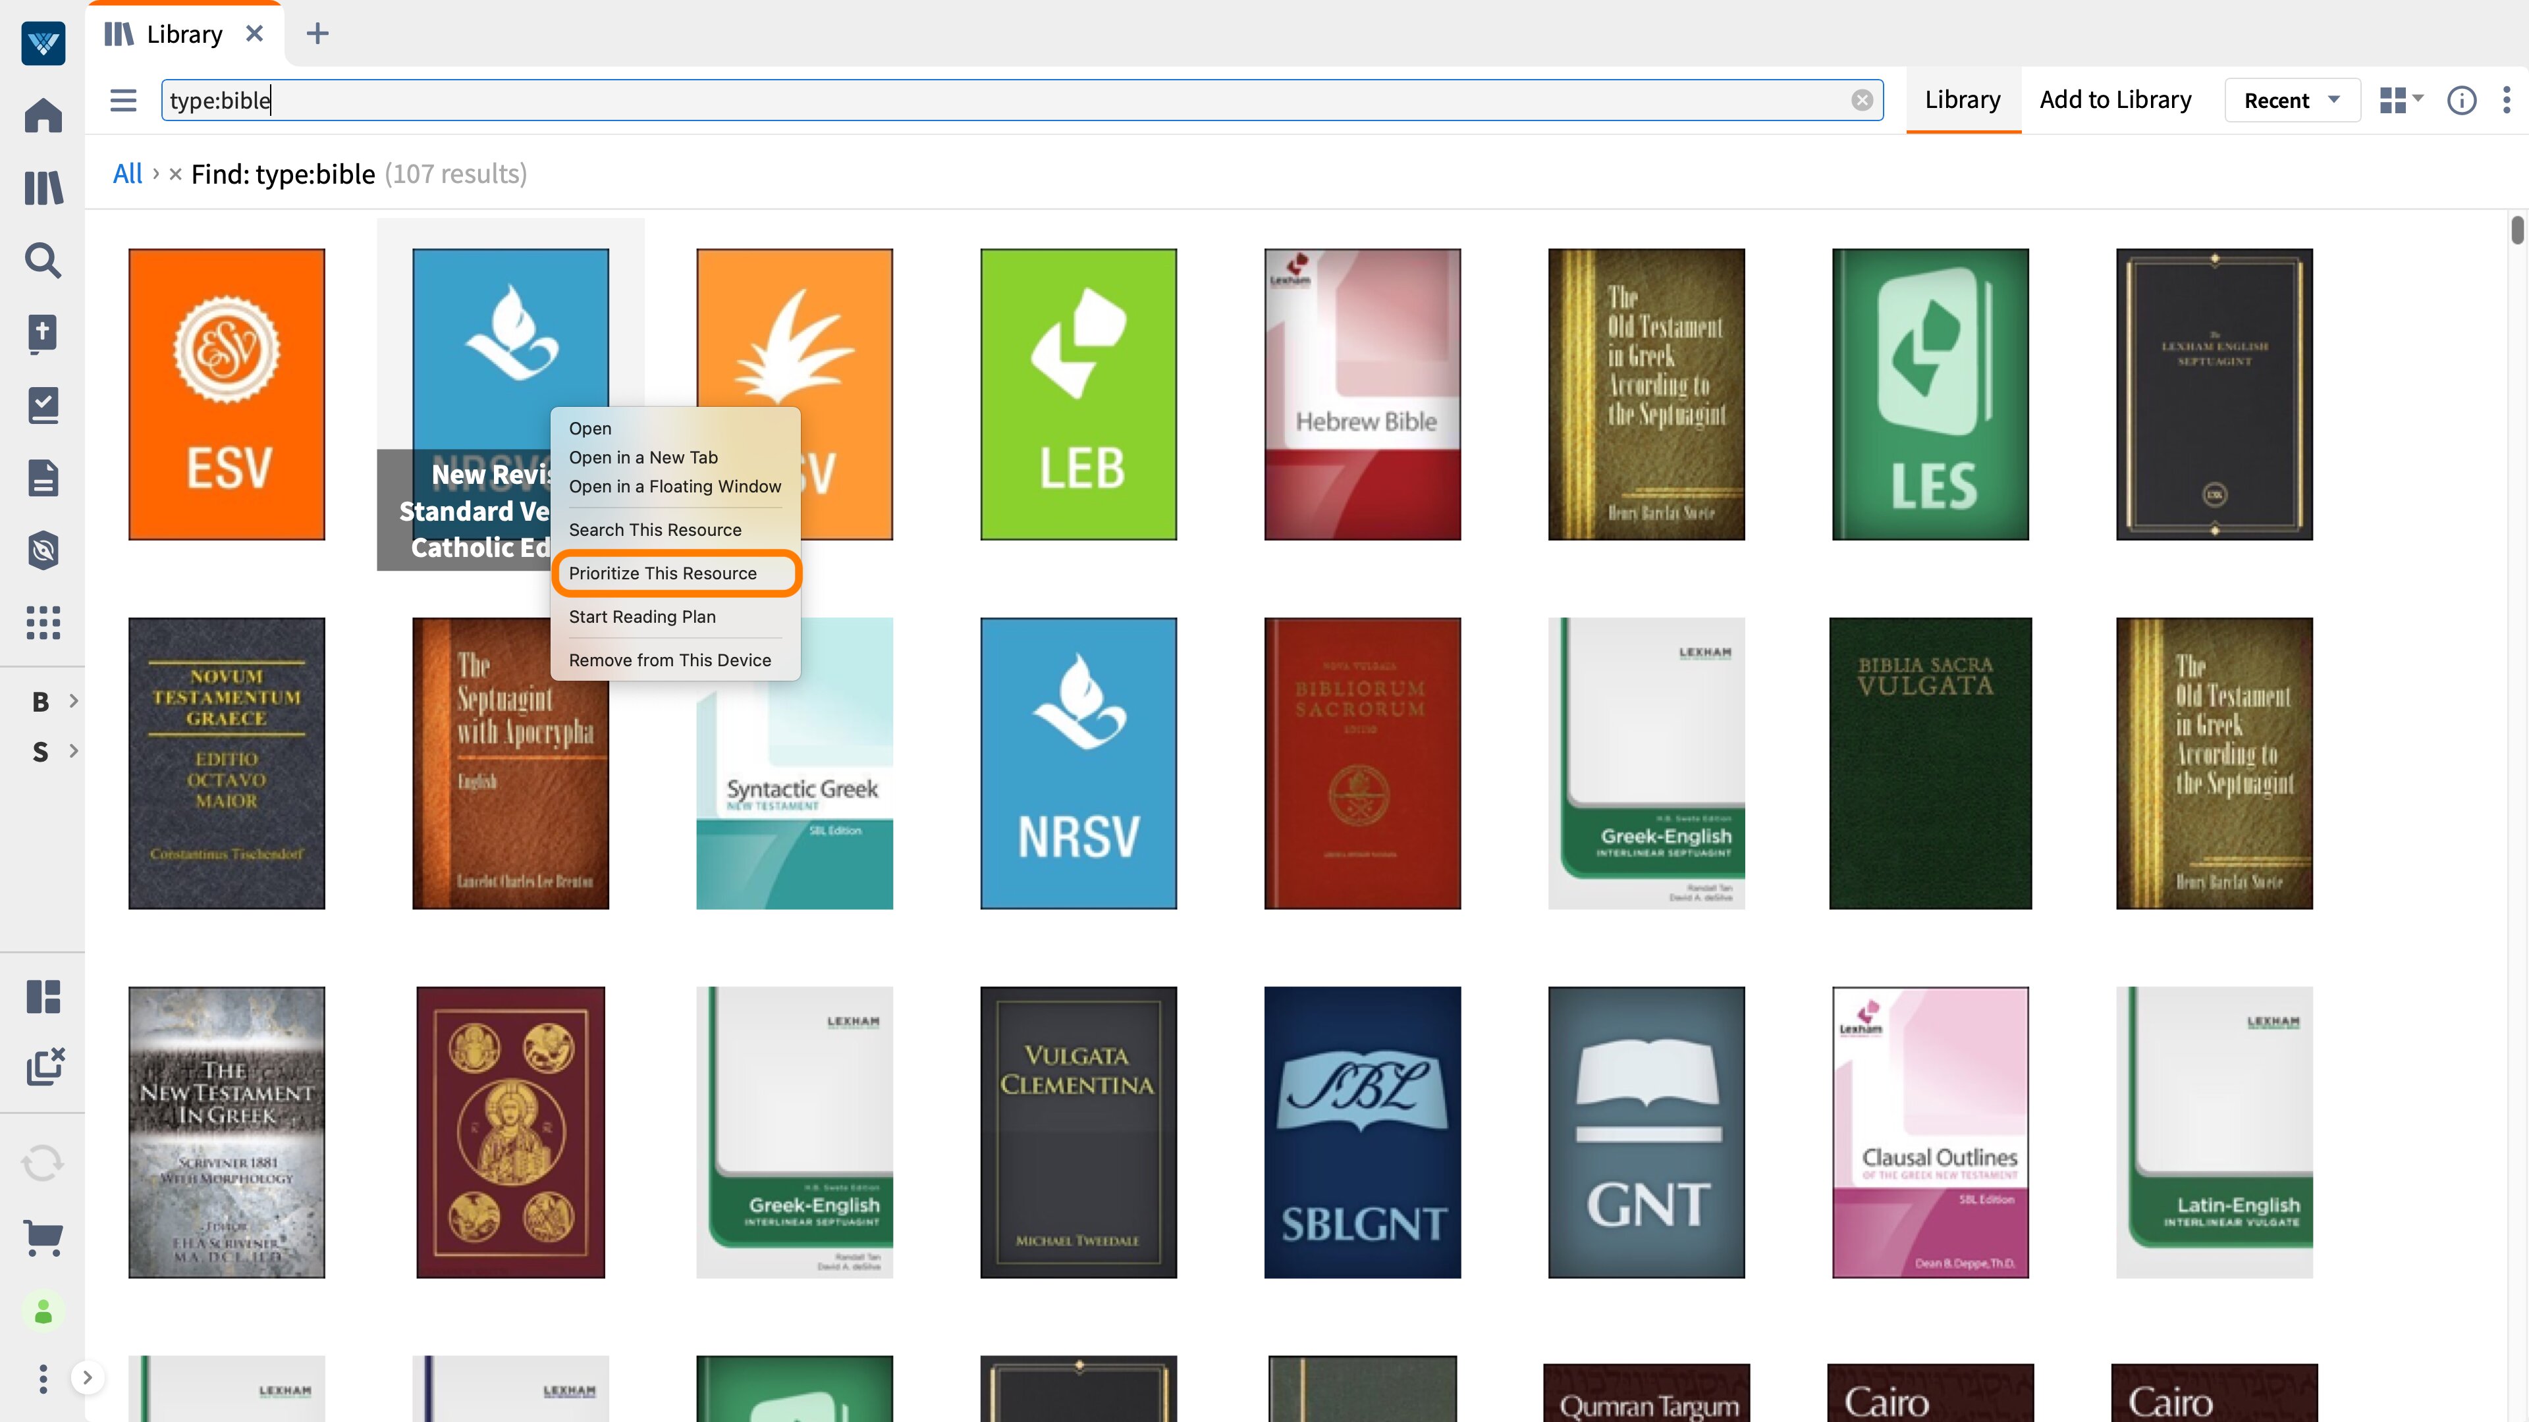Click the type:bible search input field

pyautogui.click(x=1021, y=100)
